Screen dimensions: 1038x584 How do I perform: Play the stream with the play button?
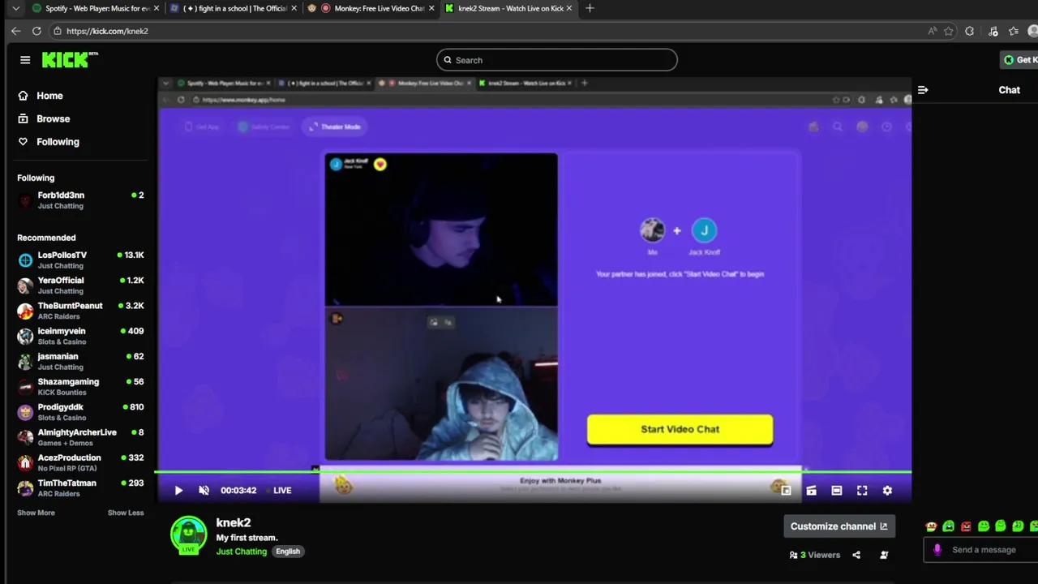pyautogui.click(x=178, y=490)
